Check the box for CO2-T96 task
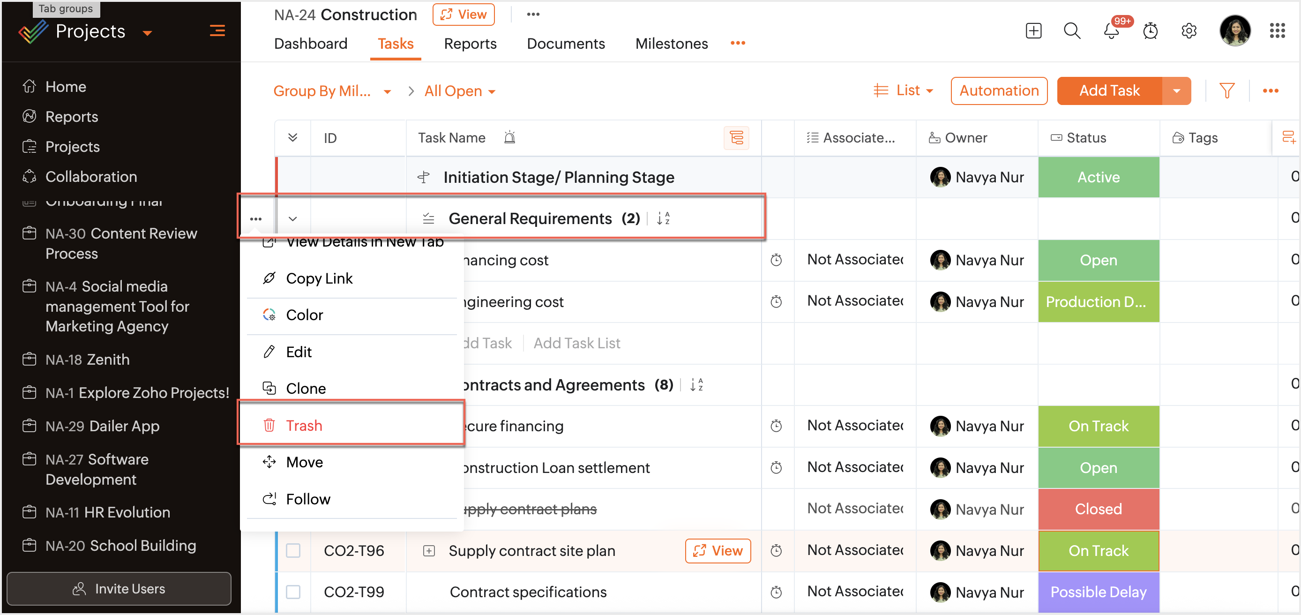The width and height of the screenshot is (1301, 615). [x=293, y=550]
